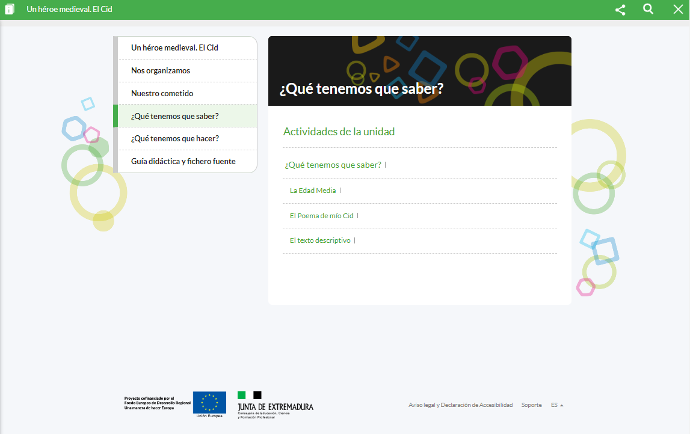Click the Unión Europea flag logo

coord(209,405)
